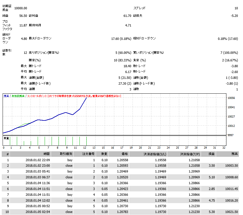
Task: Select the timestamp 2018.01.02 23:00
Action: pos(38,166)
